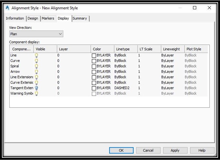Image resolution: width=220 pixels, height=160 pixels.
Task: Select the Arrow component name
Action: click(x=15, y=72)
